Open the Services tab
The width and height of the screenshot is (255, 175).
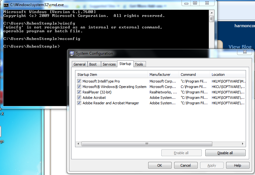(x=109, y=64)
